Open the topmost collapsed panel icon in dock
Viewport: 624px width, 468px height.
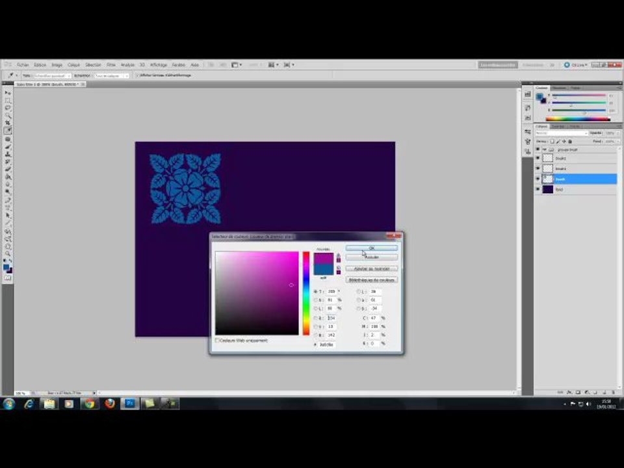[528, 94]
